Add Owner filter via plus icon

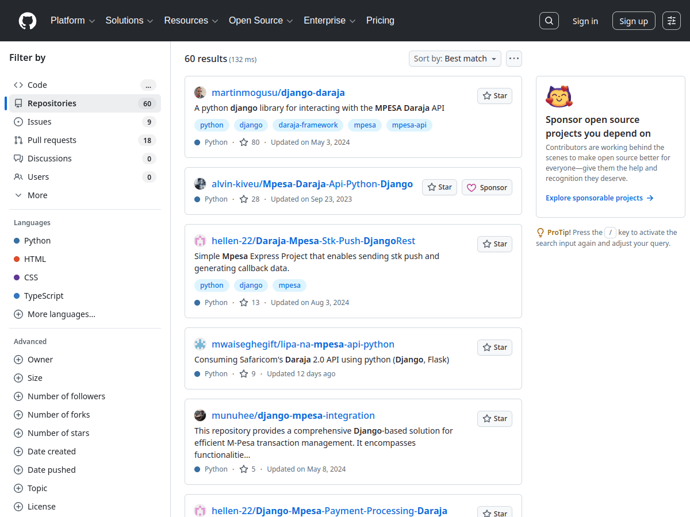tap(18, 360)
